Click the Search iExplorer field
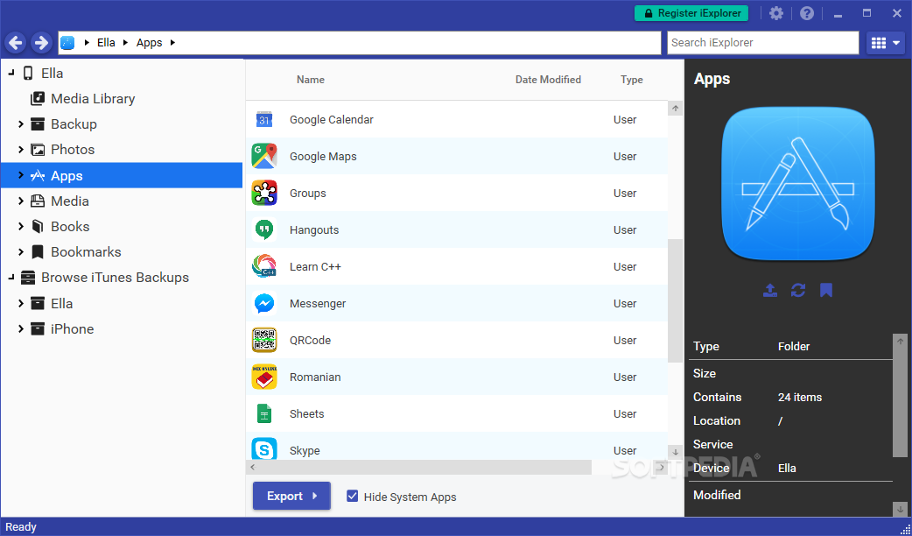Viewport: 912px width, 536px height. (762, 43)
